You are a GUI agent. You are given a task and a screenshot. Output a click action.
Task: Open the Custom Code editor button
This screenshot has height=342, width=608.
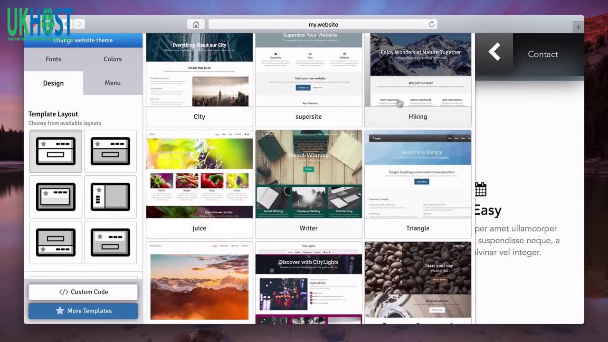pos(83,292)
